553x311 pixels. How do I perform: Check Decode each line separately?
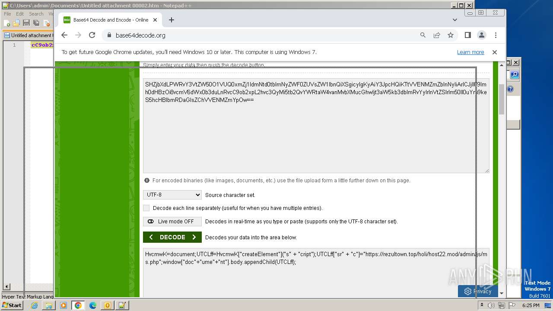(x=146, y=208)
